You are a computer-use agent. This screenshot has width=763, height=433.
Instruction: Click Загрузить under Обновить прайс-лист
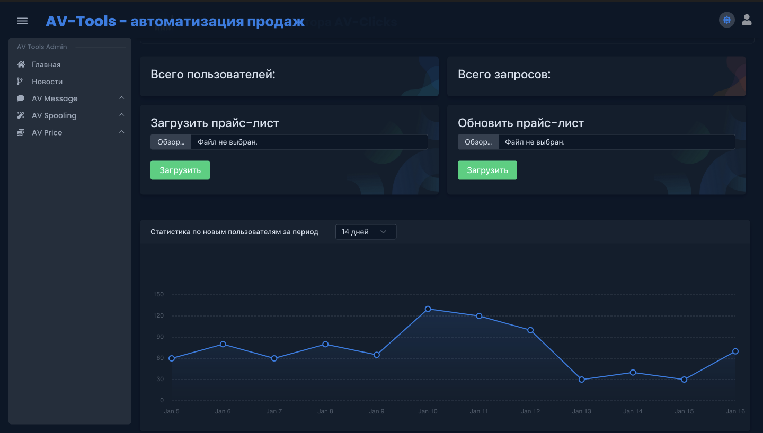click(x=487, y=170)
